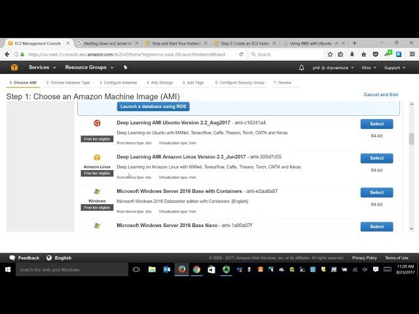
Task: Click the Firefox taskbar icon
Action: coord(182,269)
